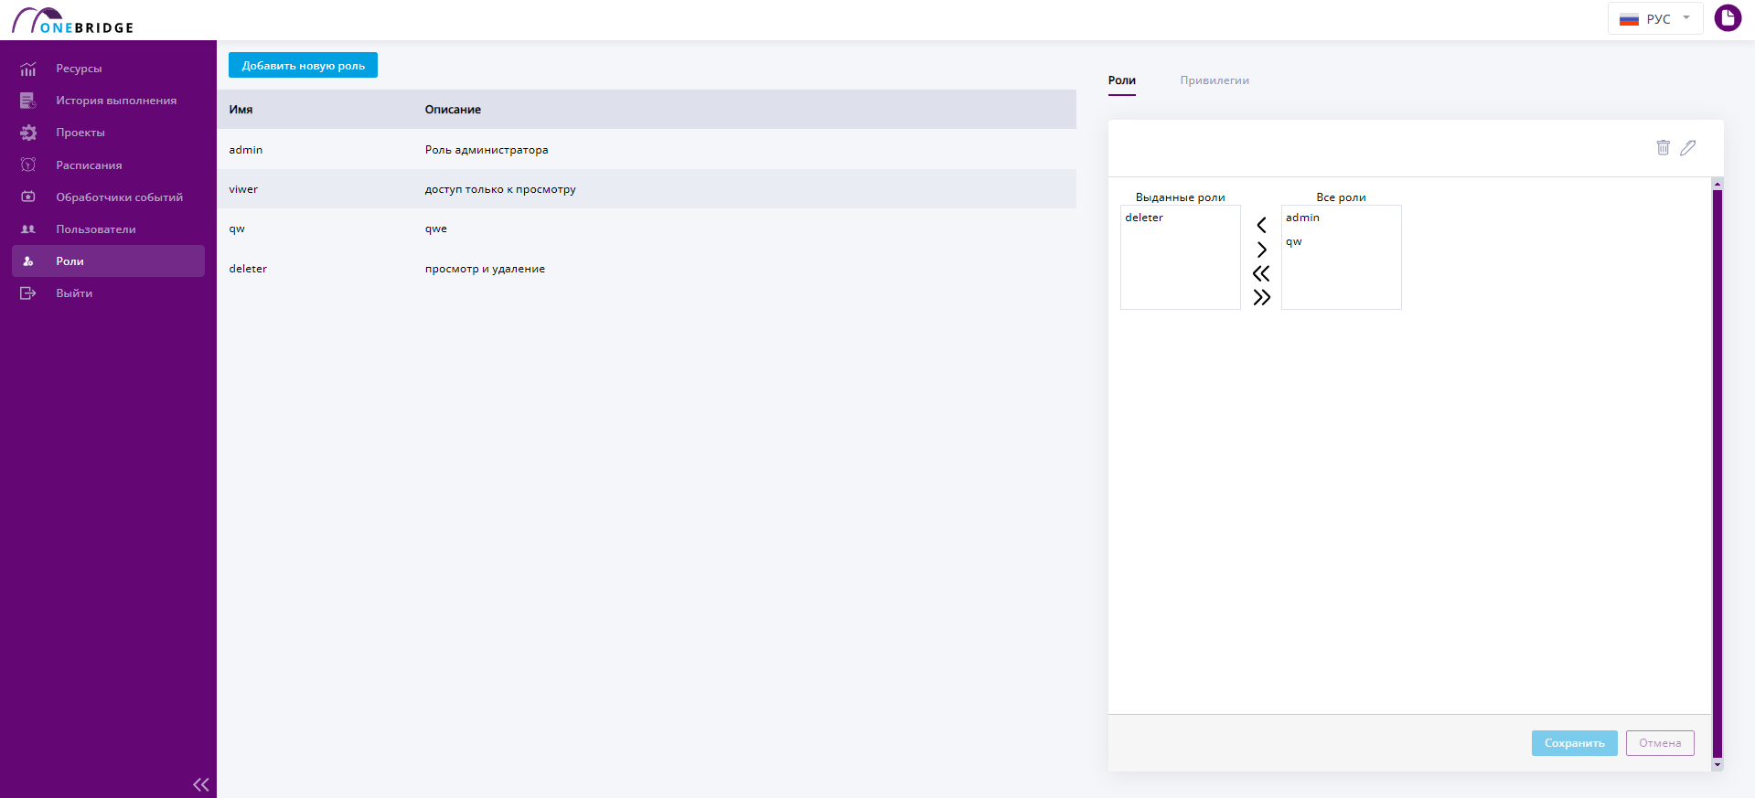Switch to the Роли tab in details panel
This screenshot has height=798, width=1755.
1122,80
